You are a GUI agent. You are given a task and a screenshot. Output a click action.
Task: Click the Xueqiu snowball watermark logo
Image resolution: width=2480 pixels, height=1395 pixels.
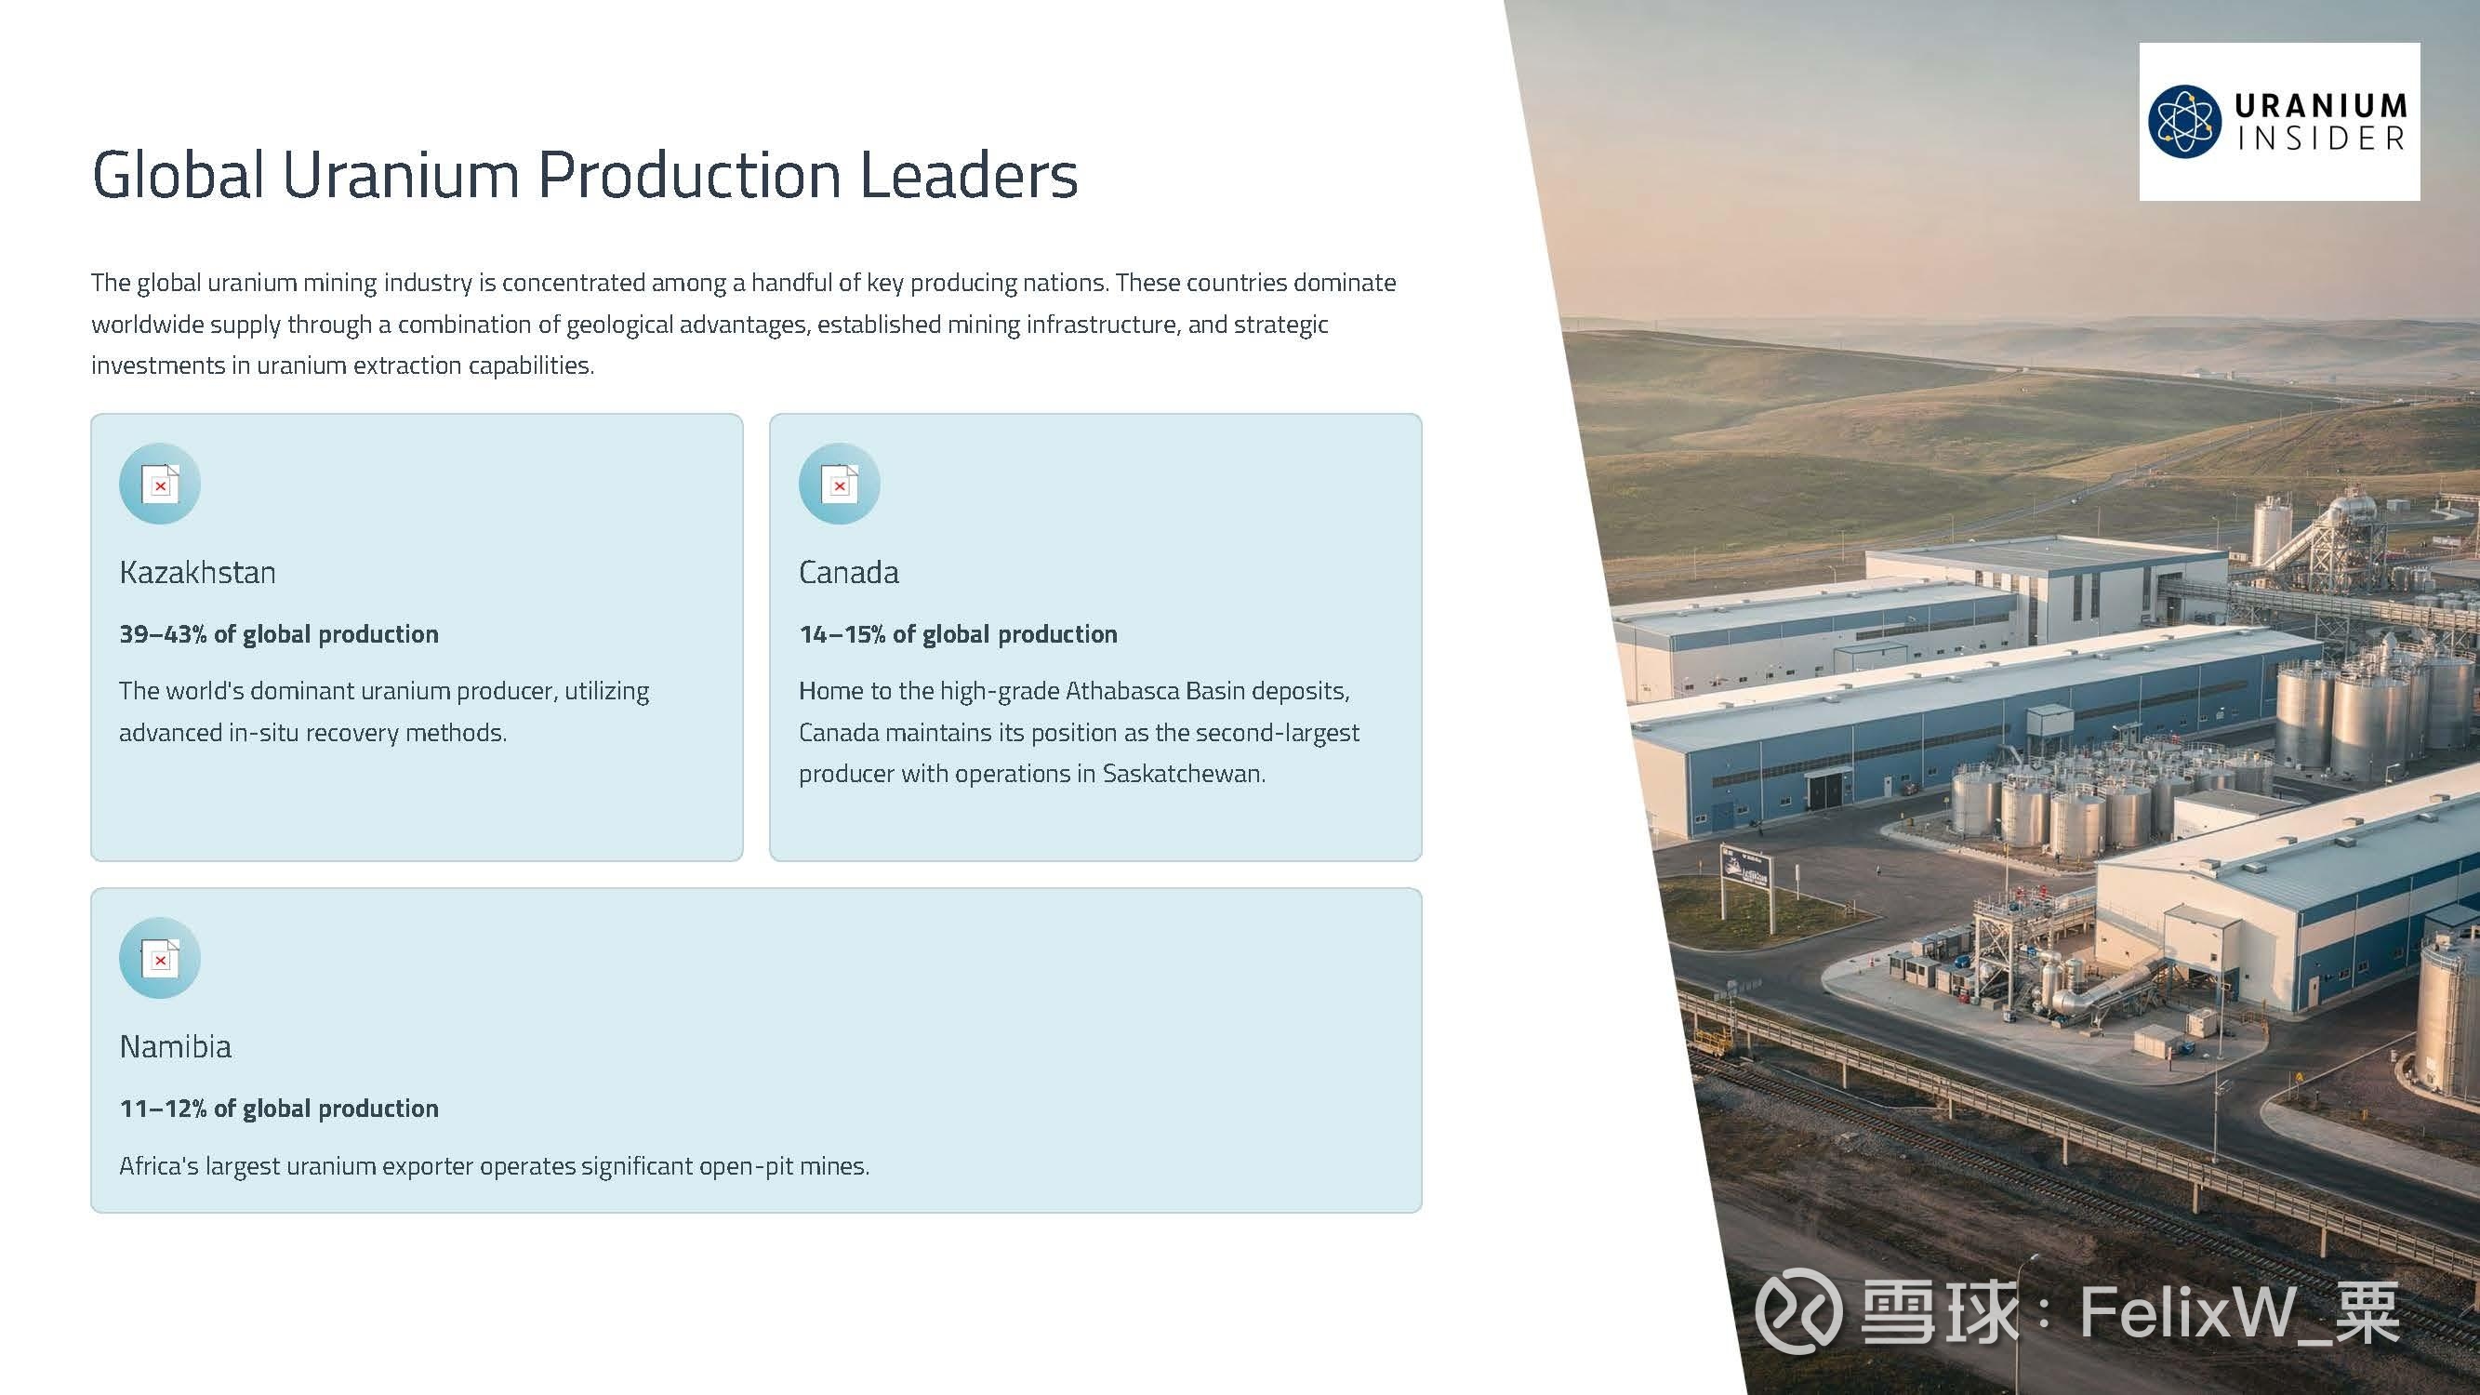click(1797, 1311)
